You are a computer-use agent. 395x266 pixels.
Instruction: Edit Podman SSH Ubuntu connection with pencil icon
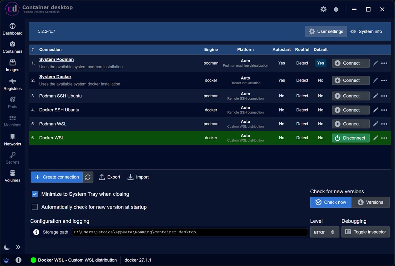coord(375,96)
